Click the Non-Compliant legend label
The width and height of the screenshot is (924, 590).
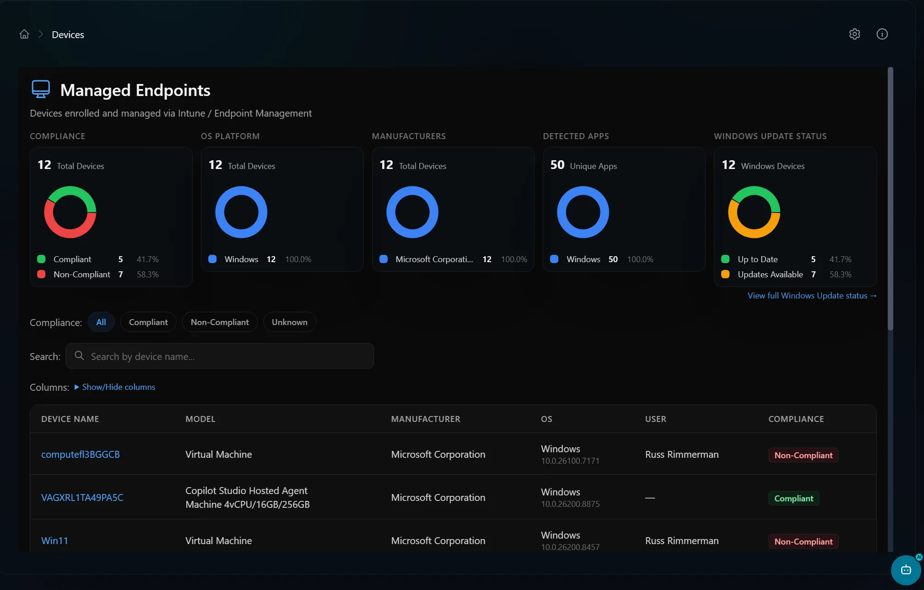(82, 274)
